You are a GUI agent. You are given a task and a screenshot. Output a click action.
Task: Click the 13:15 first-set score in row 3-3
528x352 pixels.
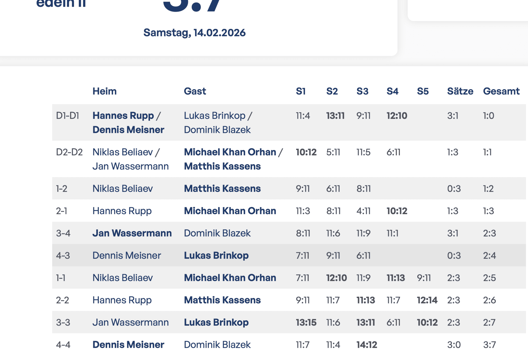pyautogui.click(x=306, y=322)
